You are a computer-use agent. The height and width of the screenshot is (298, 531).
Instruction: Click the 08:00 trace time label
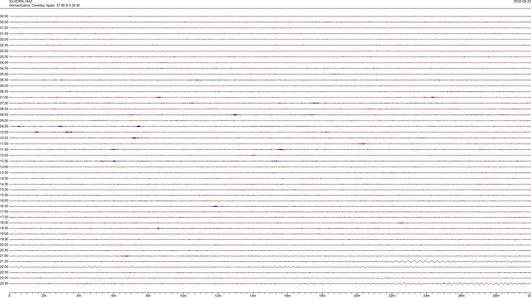point(4,109)
